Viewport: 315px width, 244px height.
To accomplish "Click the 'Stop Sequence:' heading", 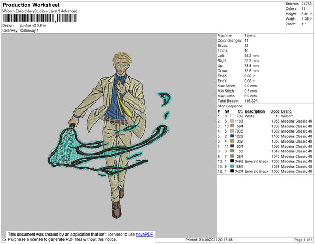I will (230, 106).
